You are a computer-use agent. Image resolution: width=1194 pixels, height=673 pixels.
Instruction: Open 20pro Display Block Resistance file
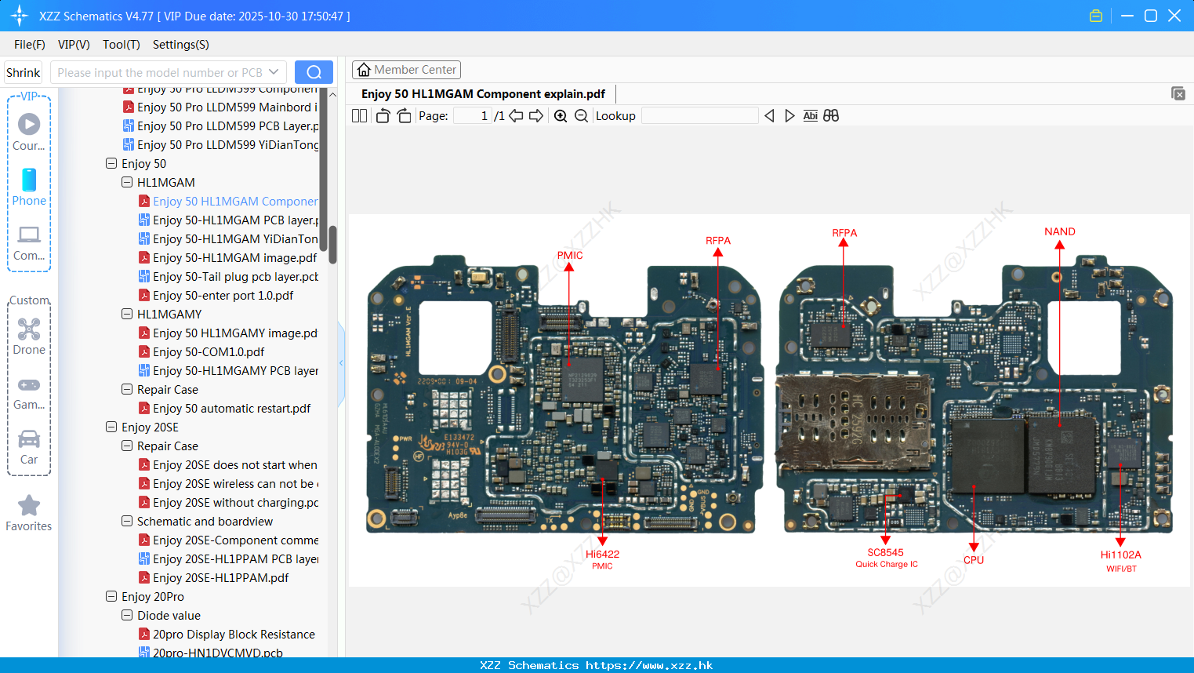pos(227,634)
